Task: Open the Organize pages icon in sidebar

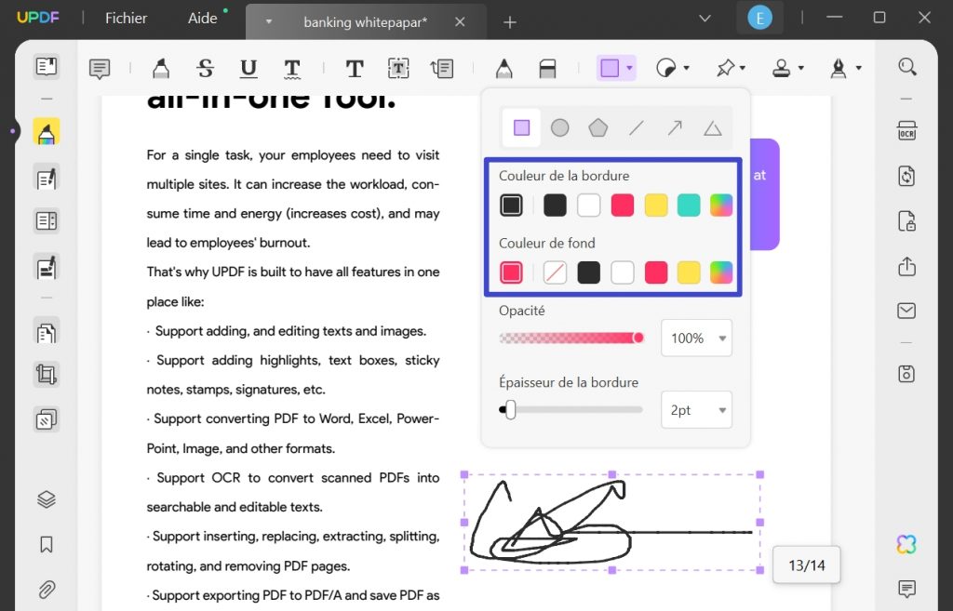Action: pos(47,332)
